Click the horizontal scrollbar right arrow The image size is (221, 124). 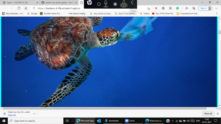pos(217,108)
